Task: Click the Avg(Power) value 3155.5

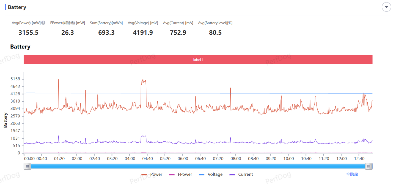Action: [x=28, y=33]
